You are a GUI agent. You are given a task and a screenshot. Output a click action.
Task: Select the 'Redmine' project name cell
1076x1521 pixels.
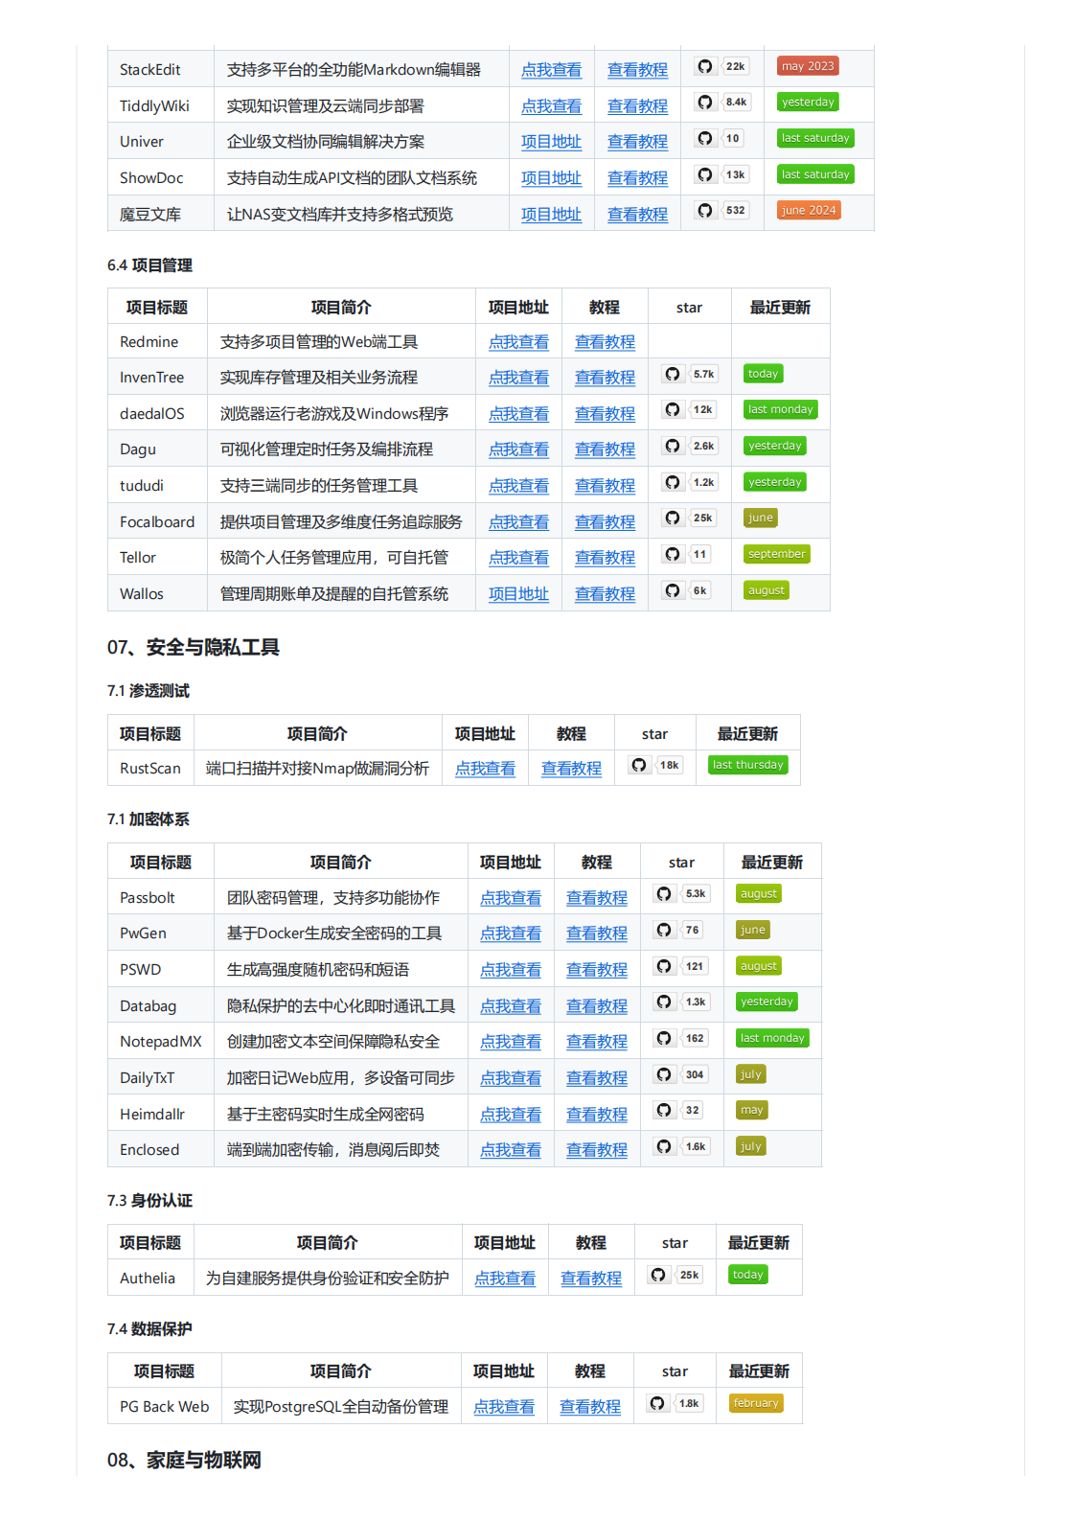point(157,341)
